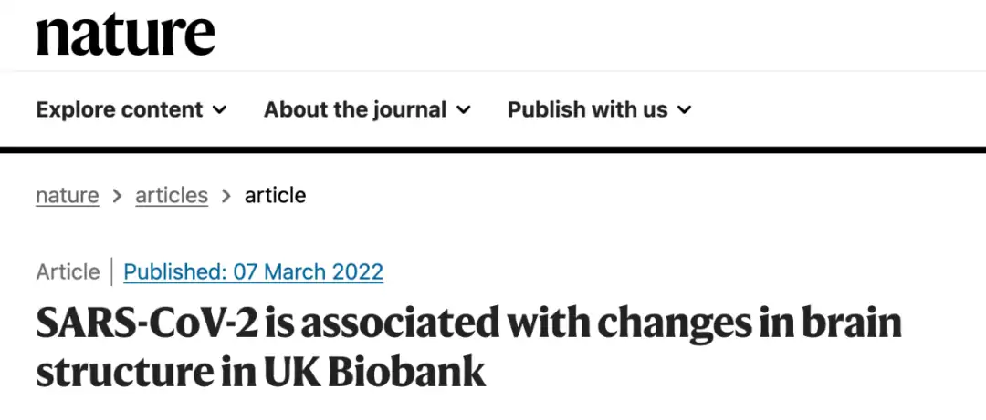Click breadcrumb arrow after nature
This screenshot has width=986, height=420.
tap(117, 197)
